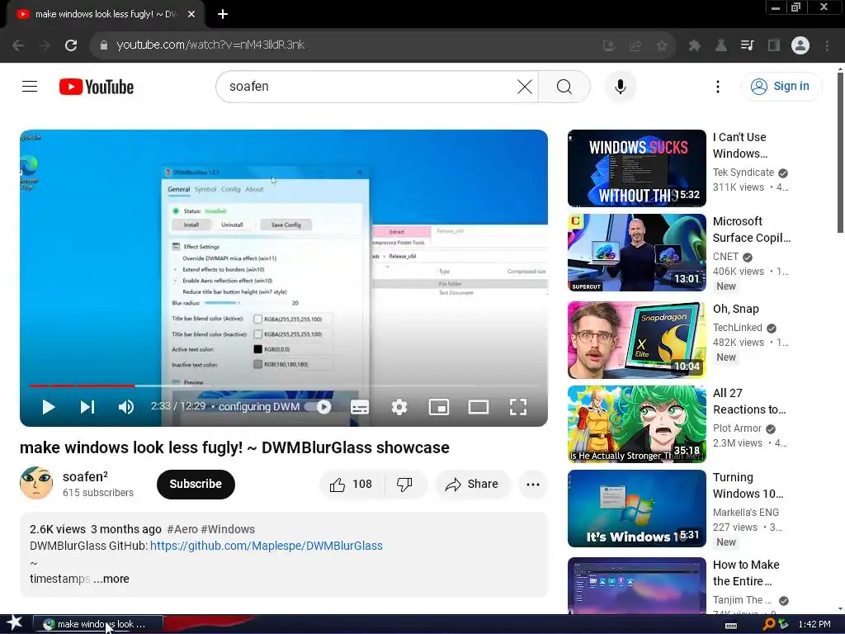Click the share-page icon in address bar
The width and height of the screenshot is (845, 634).
tap(635, 46)
